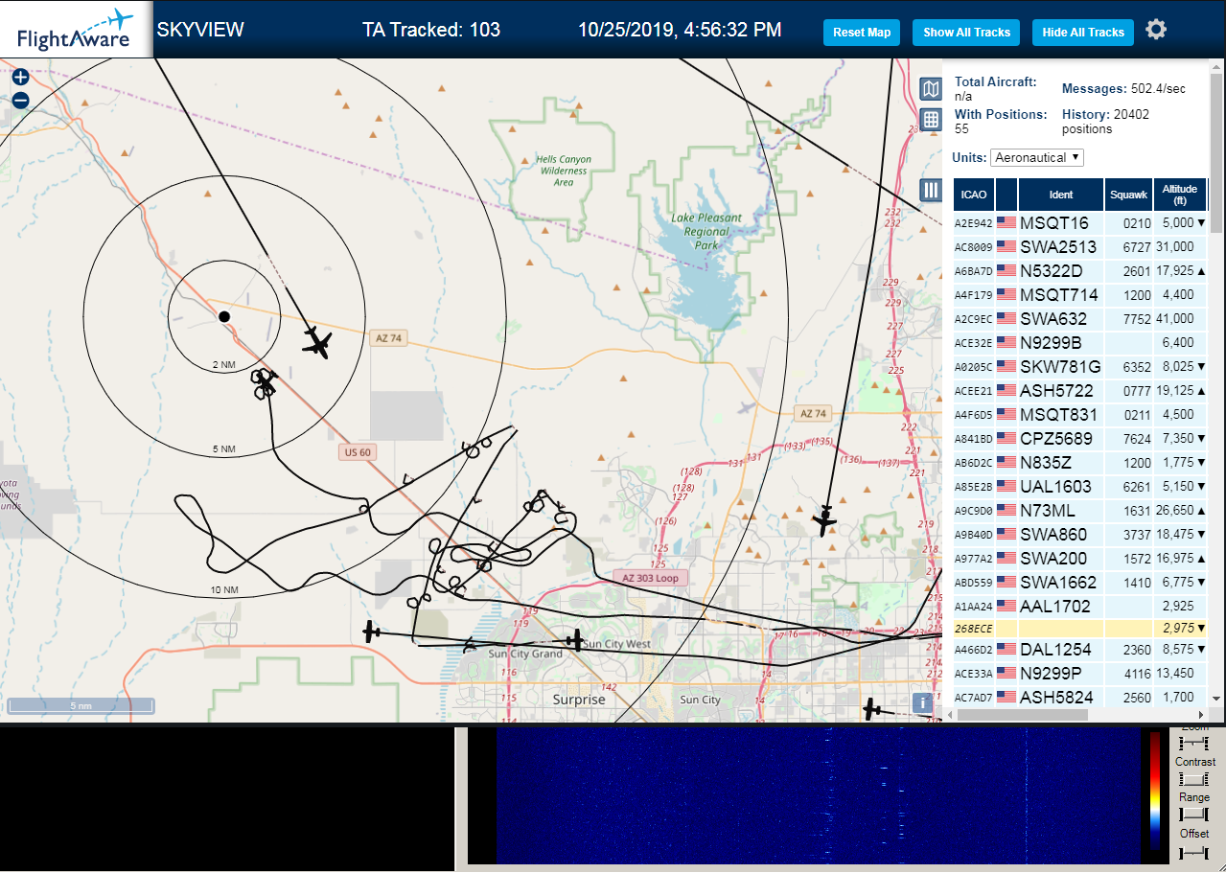Click ICAO code A9C9D0
Viewport: 1226px width, 873px height.
[x=973, y=511]
